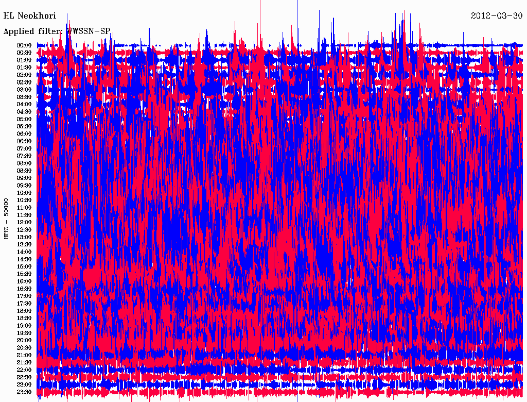Select the 00:00 time row label
This screenshot has height=402, width=527.
click(x=24, y=45)
